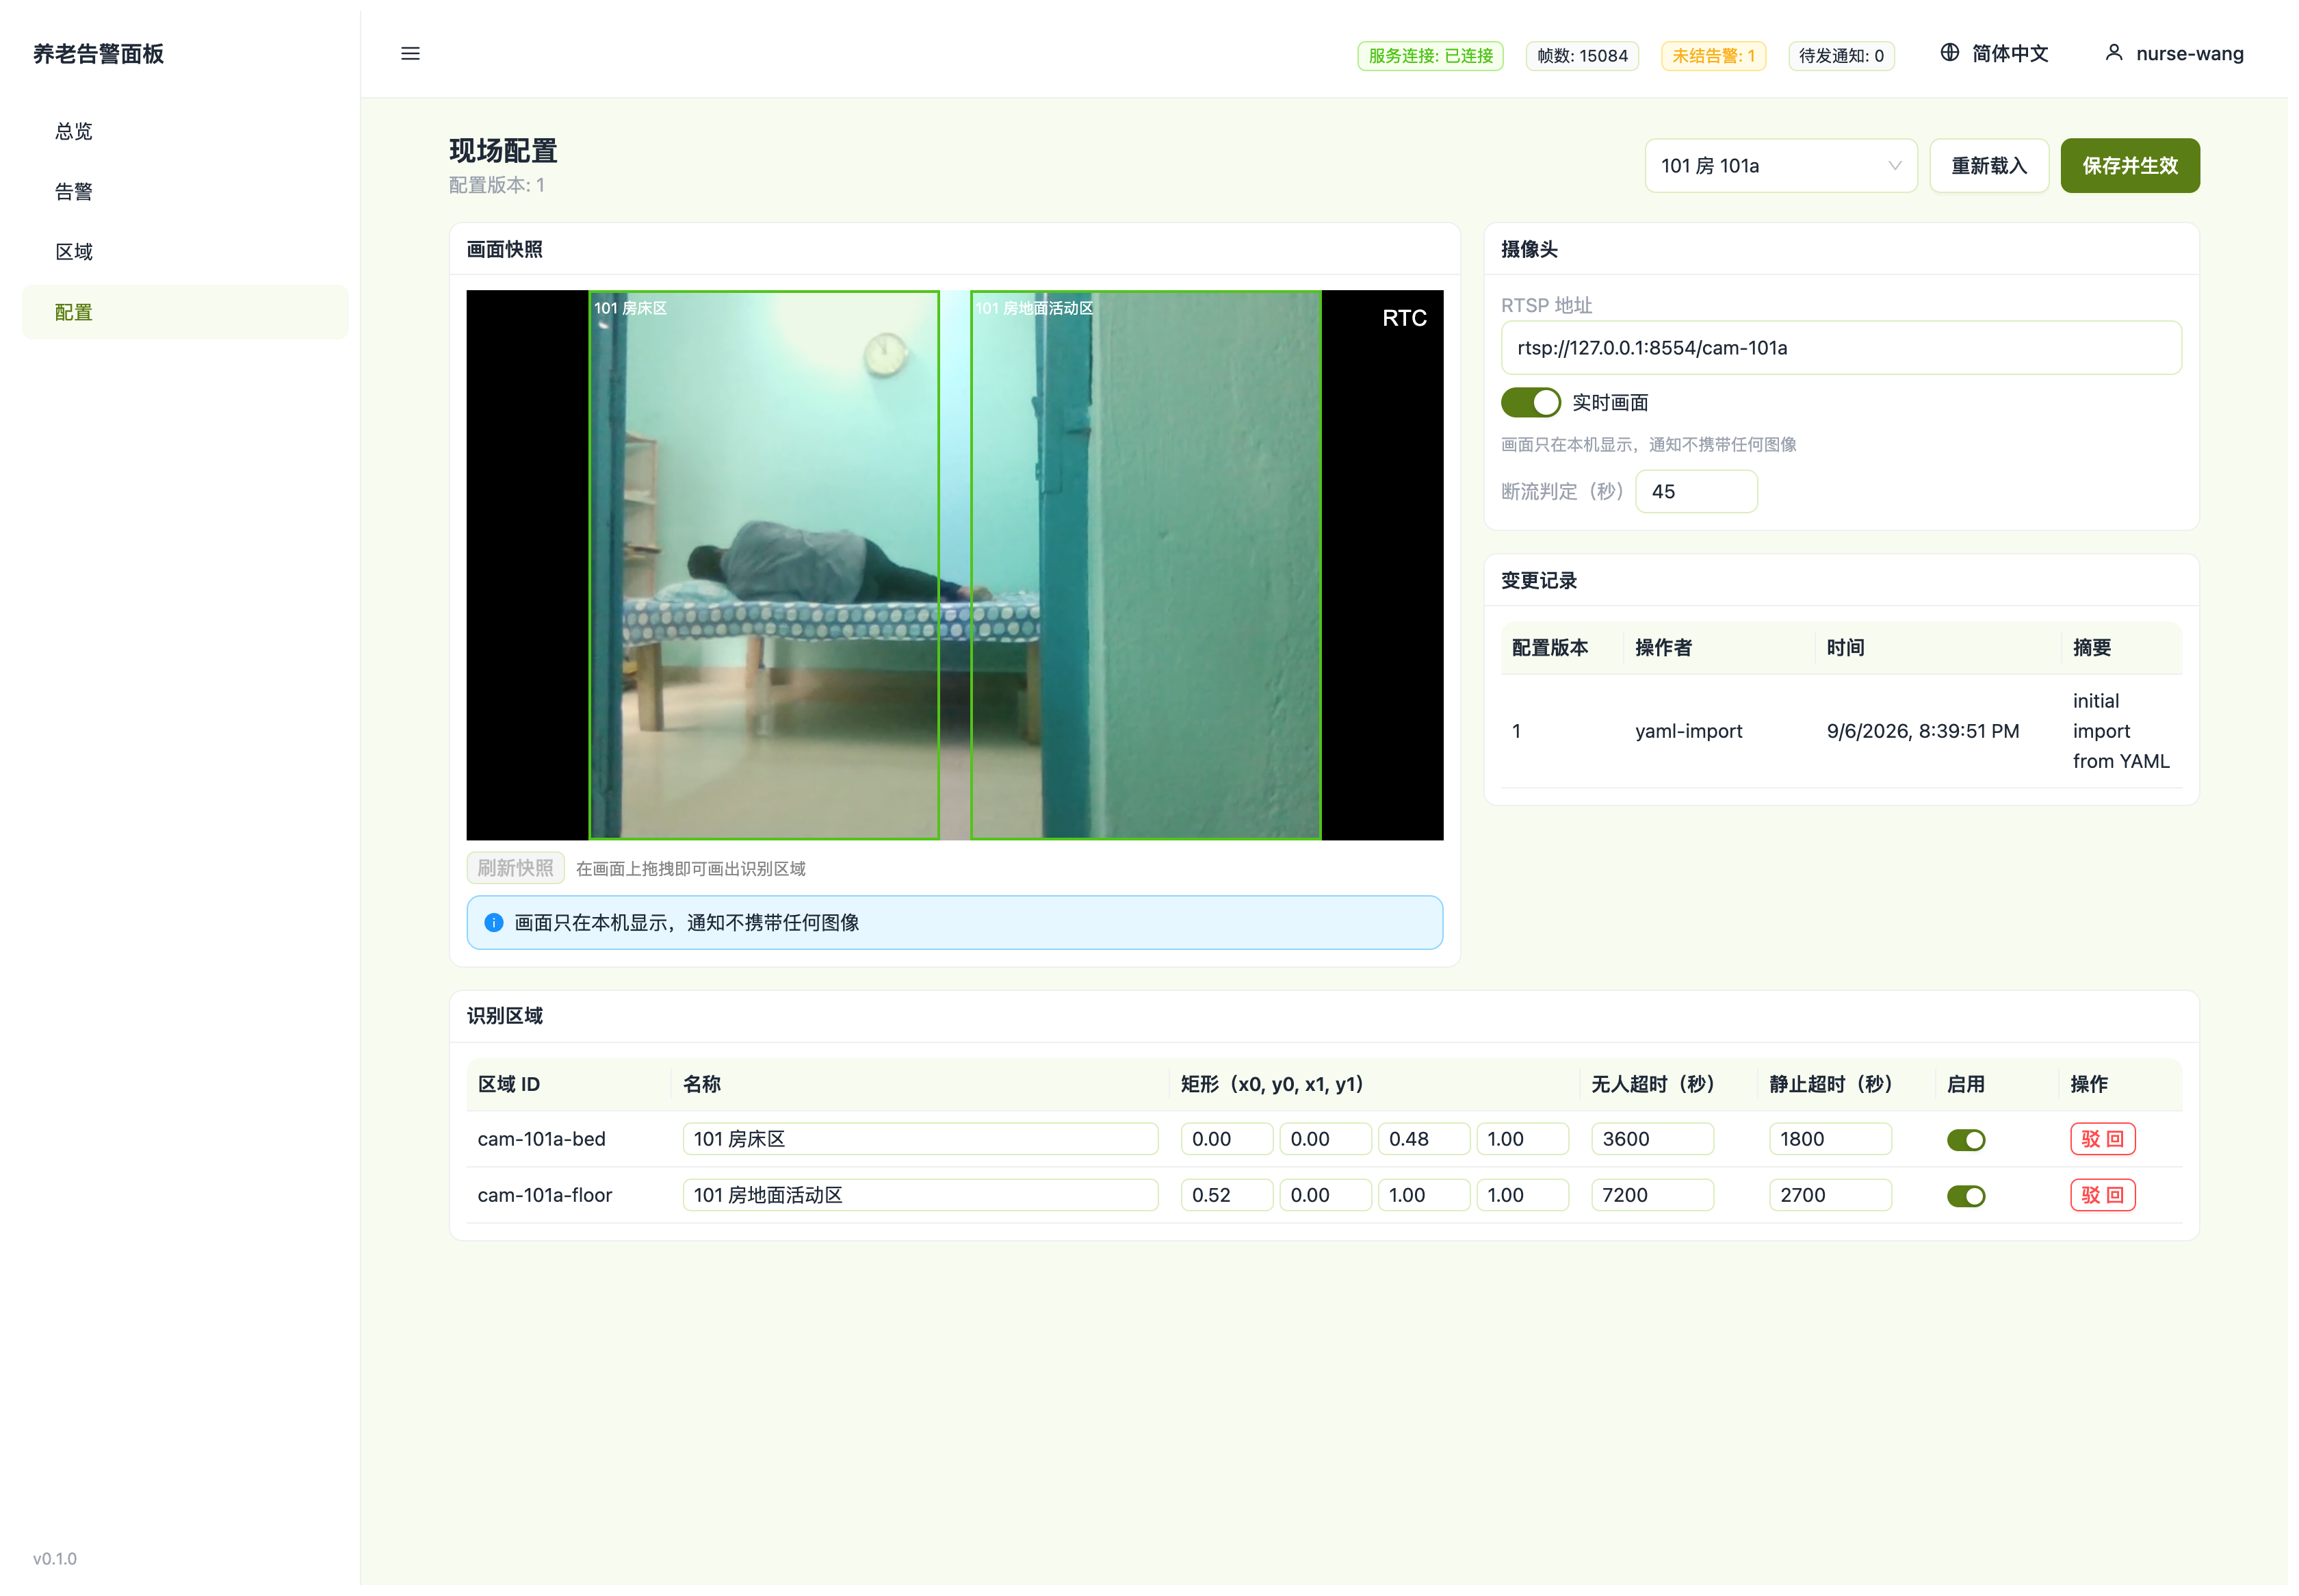Open 告警 page in the sidebar
2299x1596 pixels.
(x=185, y=192)
